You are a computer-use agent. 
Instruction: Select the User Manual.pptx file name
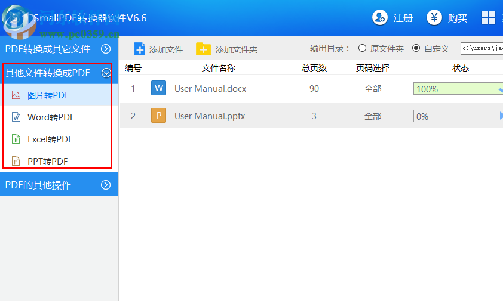(210, 116)
